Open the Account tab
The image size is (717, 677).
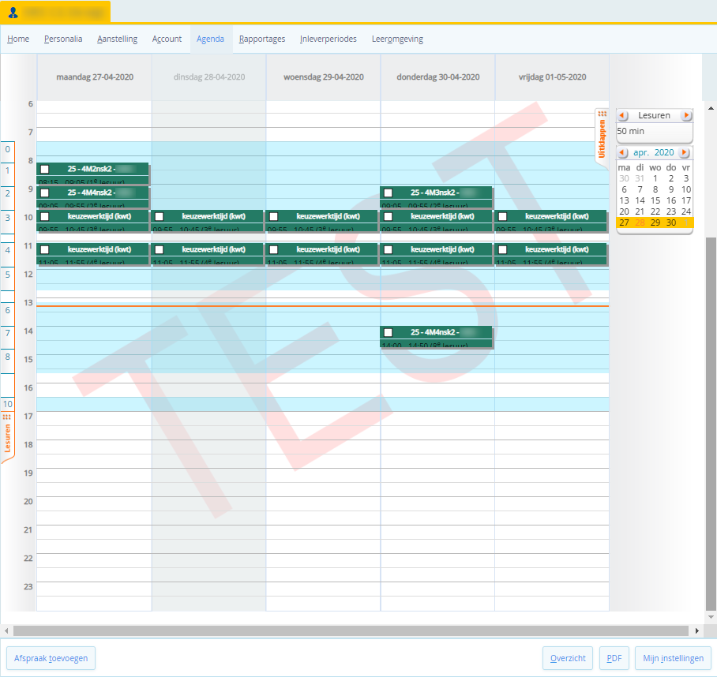(167, 39)
